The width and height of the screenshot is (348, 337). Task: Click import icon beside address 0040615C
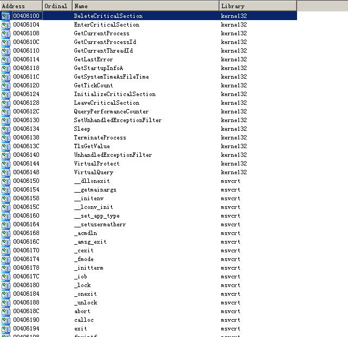[6, 207]
